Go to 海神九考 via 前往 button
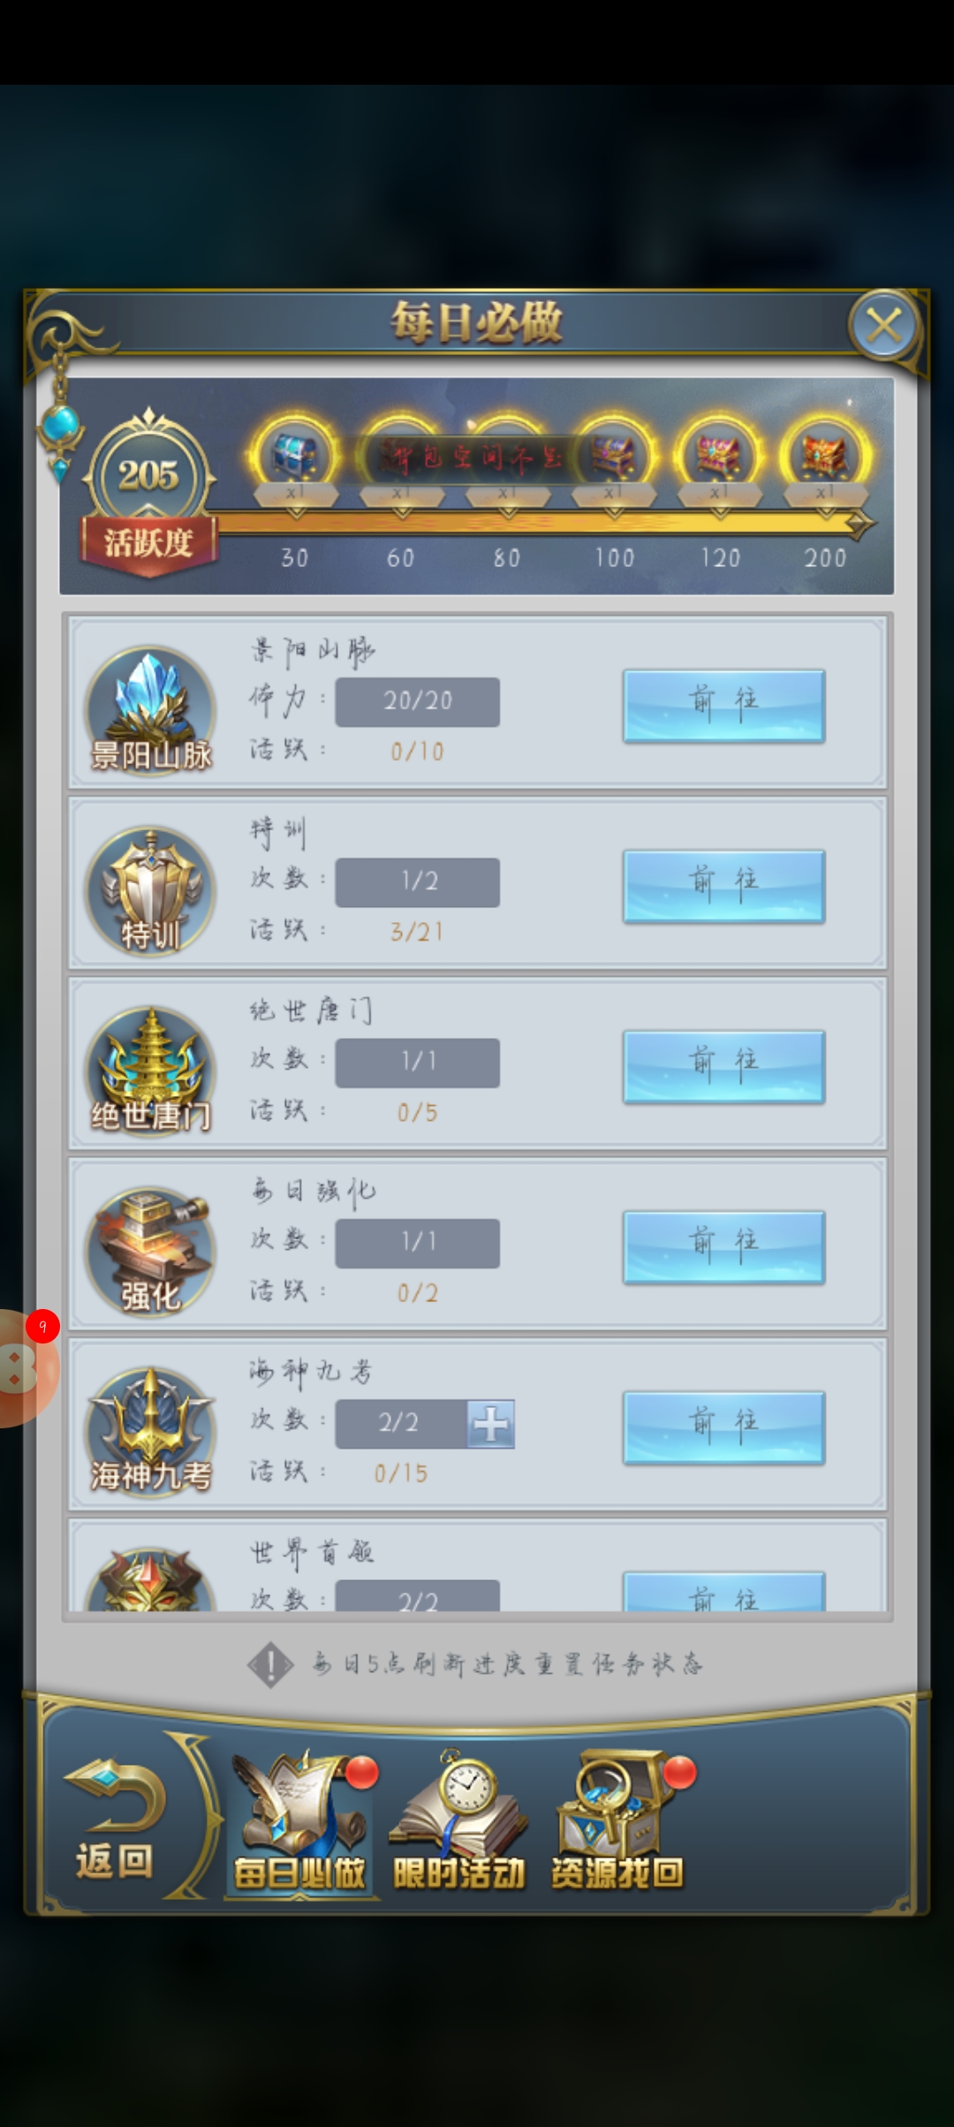954x2127 pixels. [x=724, y=1427]
